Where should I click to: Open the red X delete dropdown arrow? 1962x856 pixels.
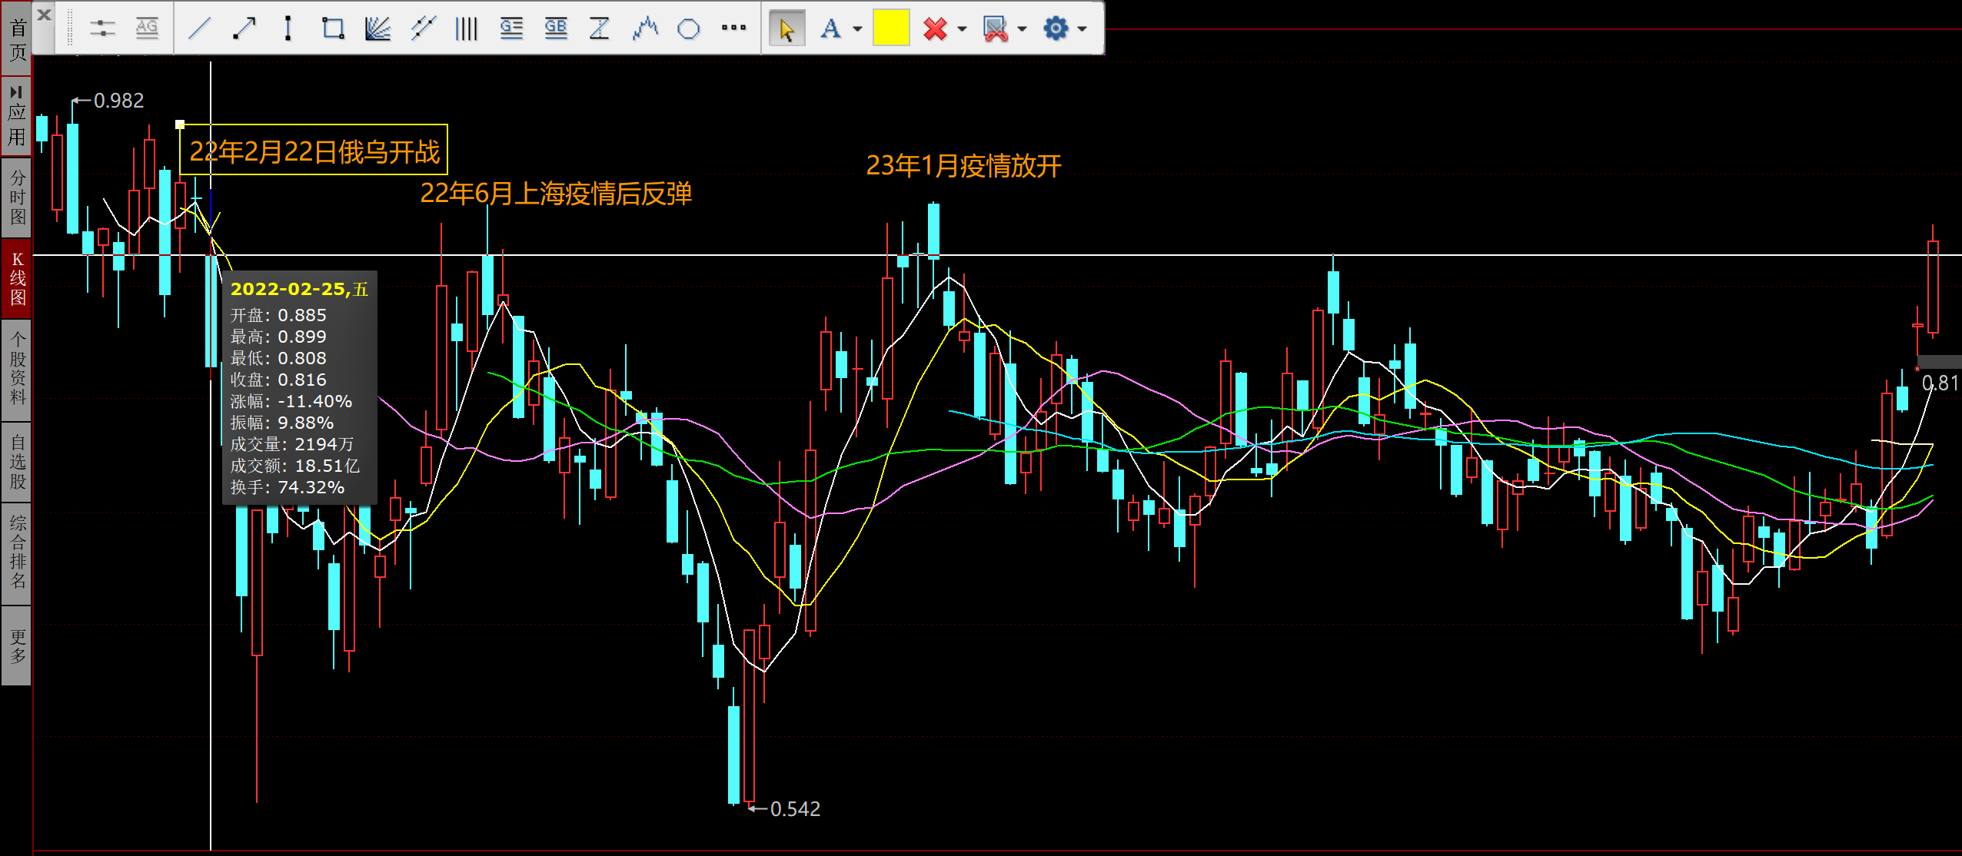pos(962,29)
